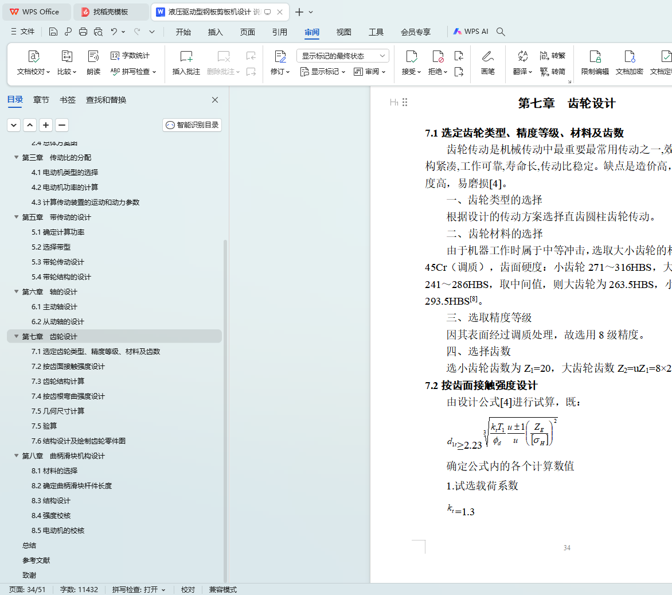Jump to 5.3 带轮传动设计 in outline
Viewport: 672px width, 595px height.
click(58, 262)
